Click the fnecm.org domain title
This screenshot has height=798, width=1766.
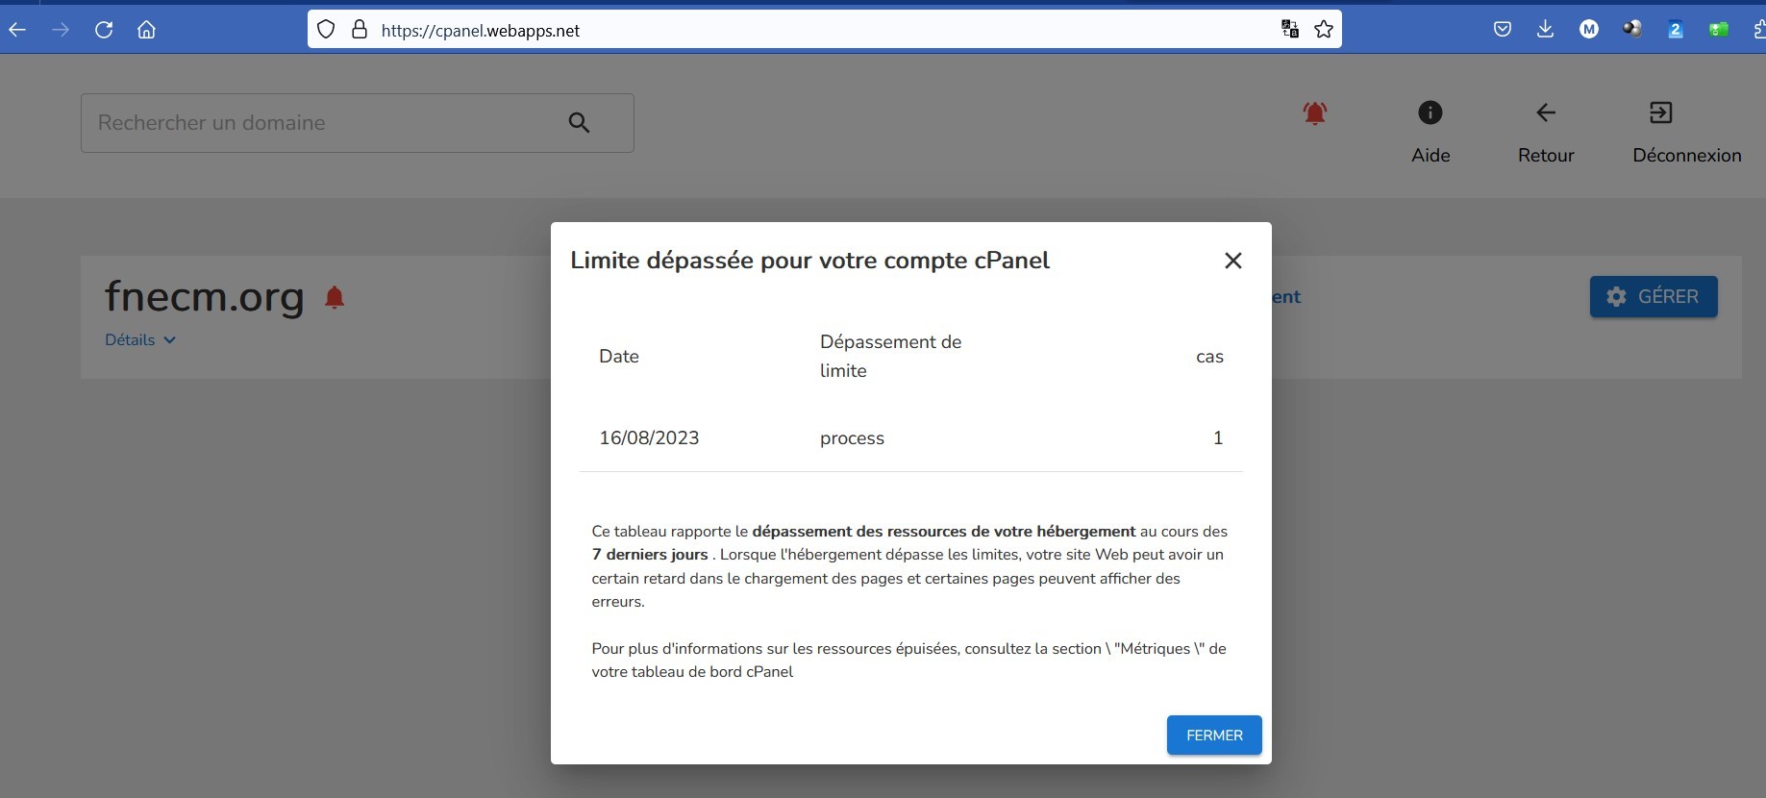204,296
